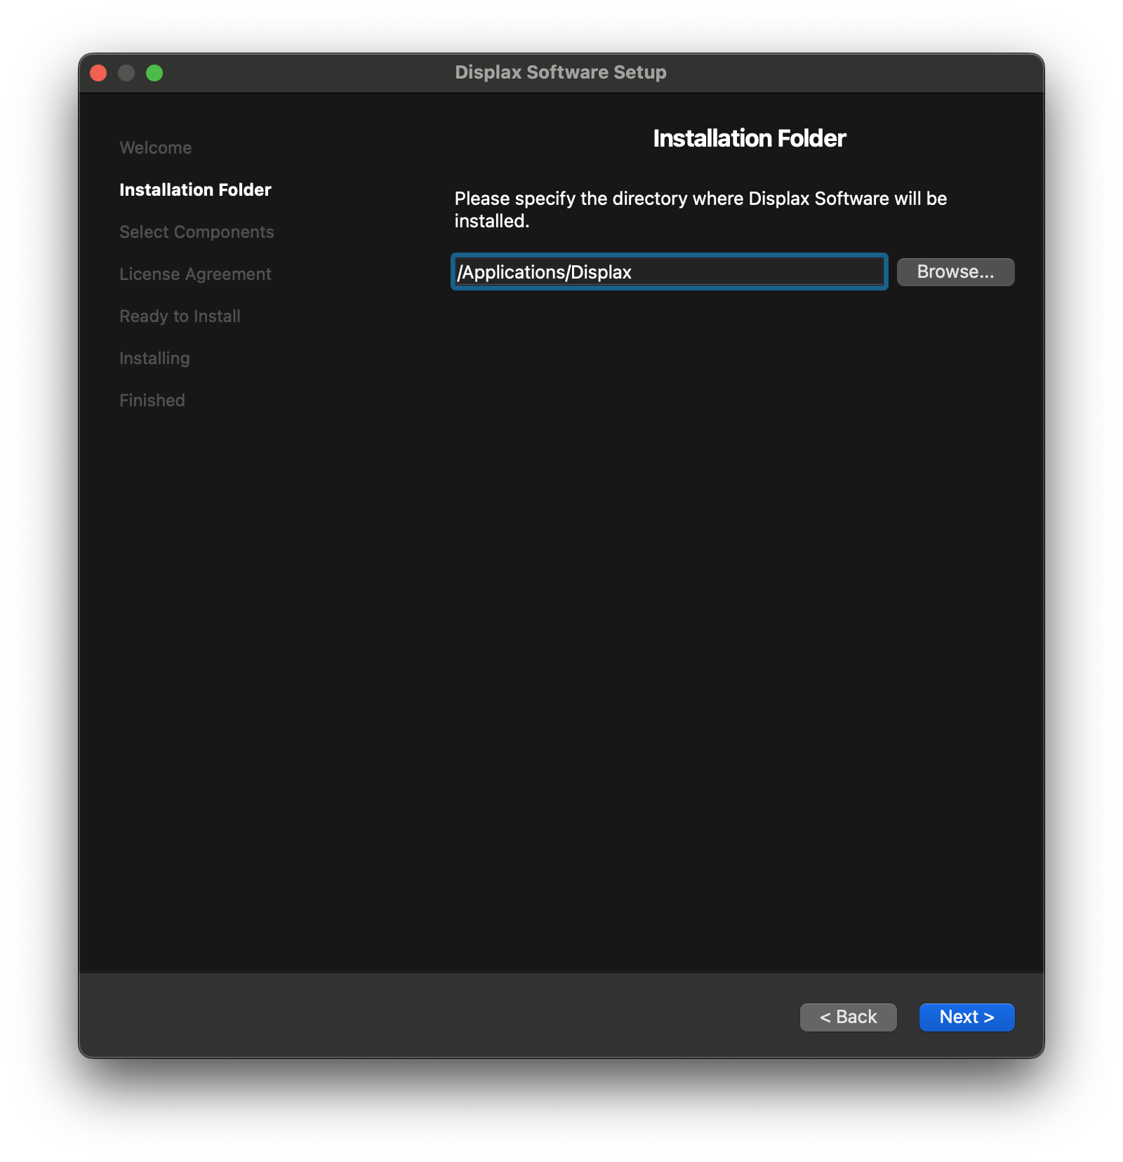Click the green zoom window button
Image resolution: width=1123 pixels, height=1162 pixels.
[154, 73]
